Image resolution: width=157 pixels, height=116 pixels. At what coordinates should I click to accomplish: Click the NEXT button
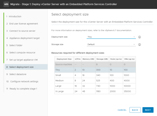click(148, 110)
